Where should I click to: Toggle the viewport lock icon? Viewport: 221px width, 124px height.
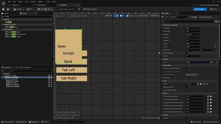click(117, 16)
